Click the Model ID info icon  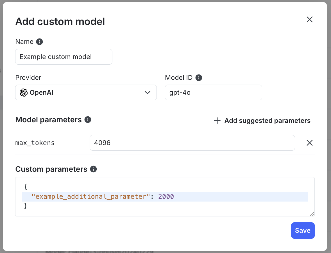[199, 78]
